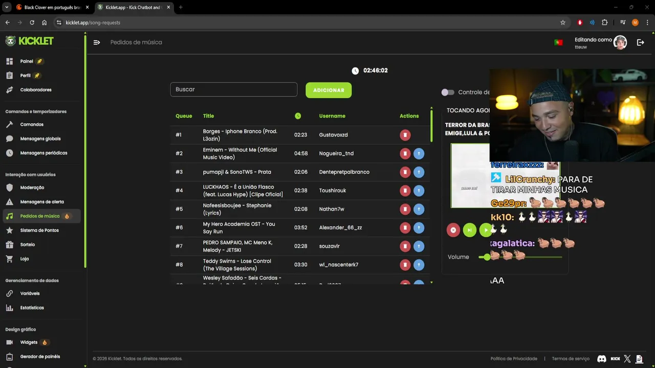Move LUCKHAOS song up the queue

click(x=419, y=191)
